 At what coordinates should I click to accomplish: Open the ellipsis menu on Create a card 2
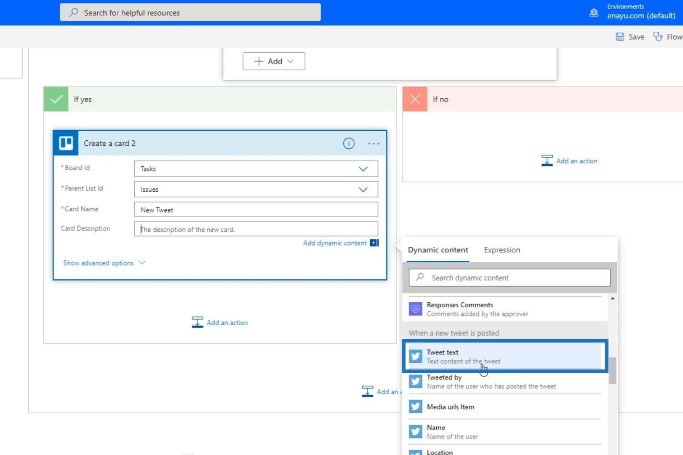point(374,144)
